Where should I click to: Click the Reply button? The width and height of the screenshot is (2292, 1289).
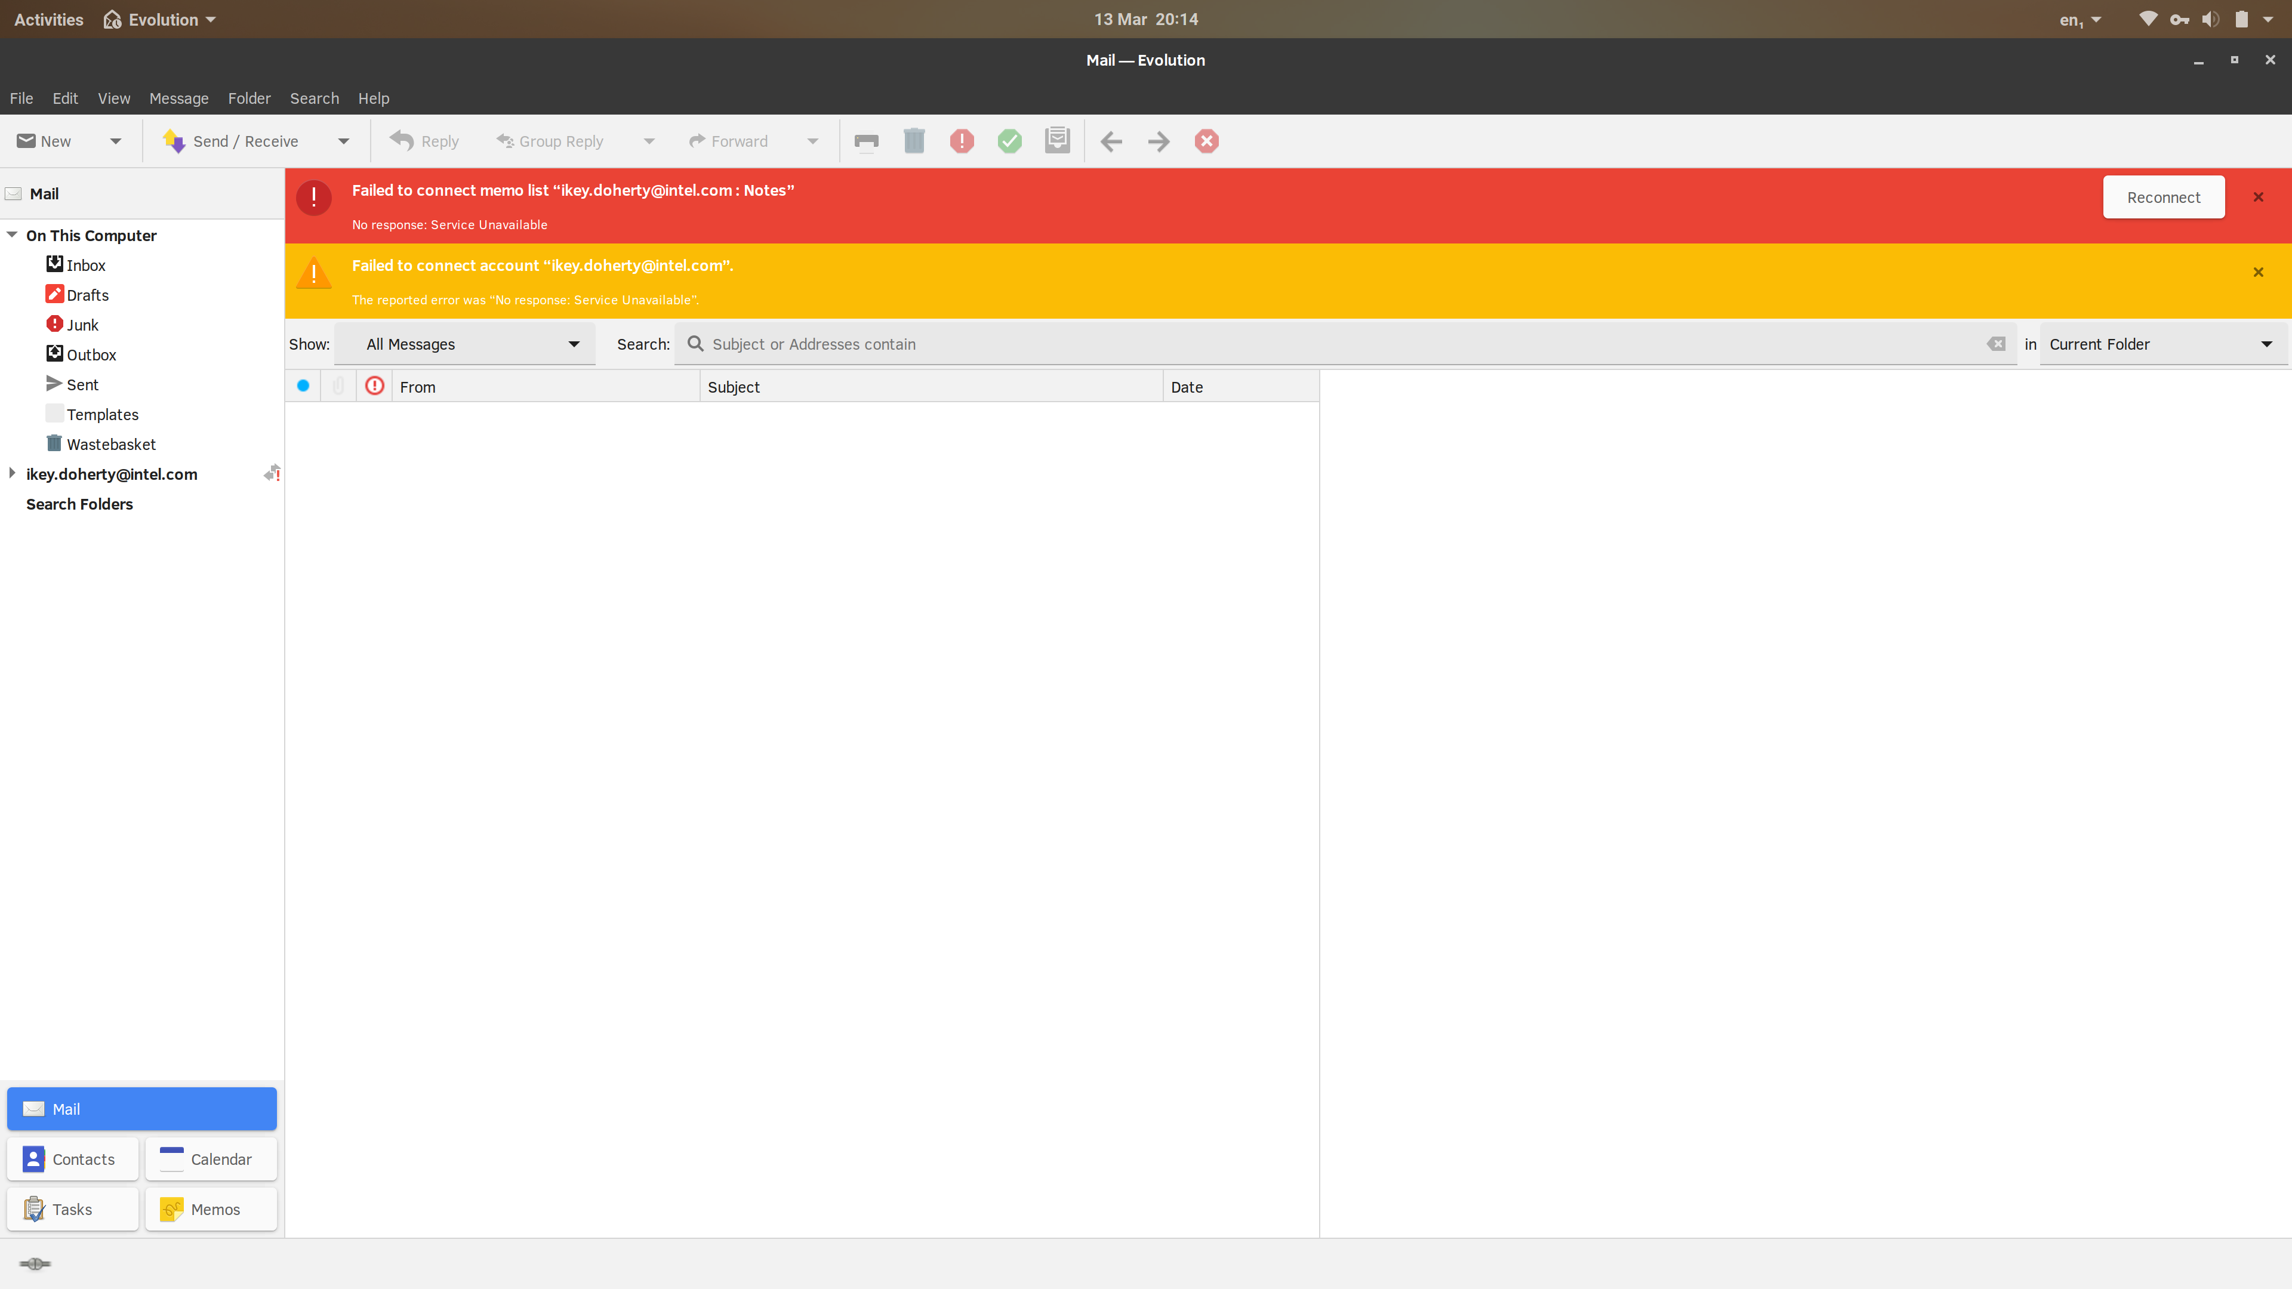click(x=424, y=141)
